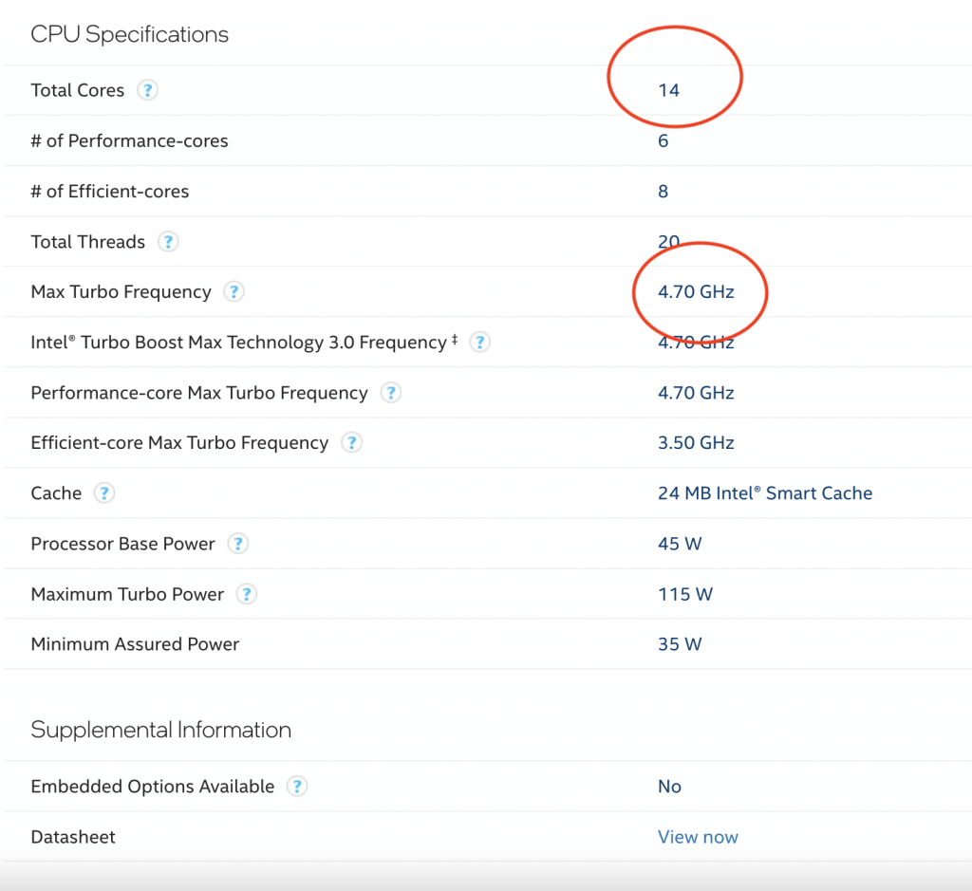Show Embedded Options Available help icon
This screenshot has height=891, width=972.
(x=297, y=786)
